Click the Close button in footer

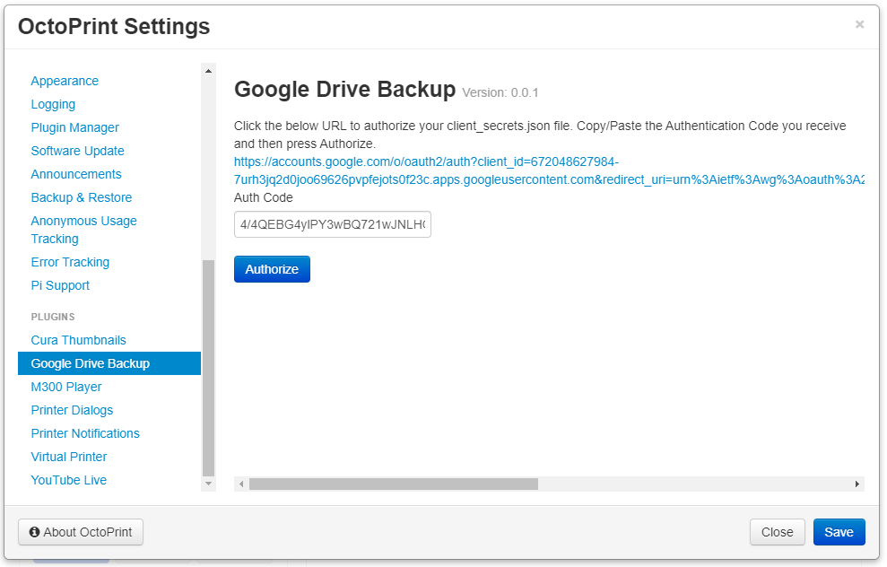pos(778,532)
